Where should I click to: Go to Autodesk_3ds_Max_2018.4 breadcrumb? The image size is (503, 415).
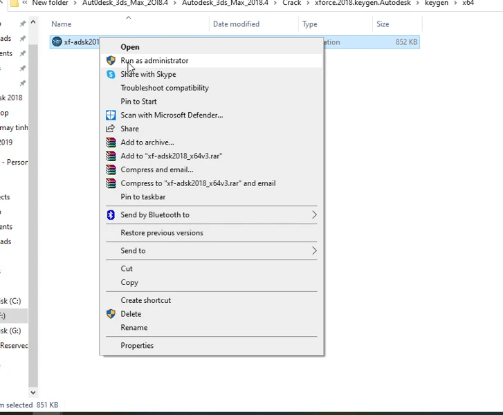pyautogui.click(x=225, y=3)
